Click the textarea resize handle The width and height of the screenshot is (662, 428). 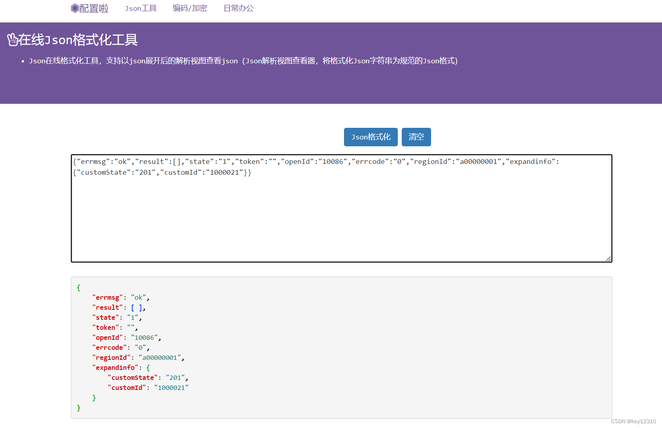pos(608,258)
